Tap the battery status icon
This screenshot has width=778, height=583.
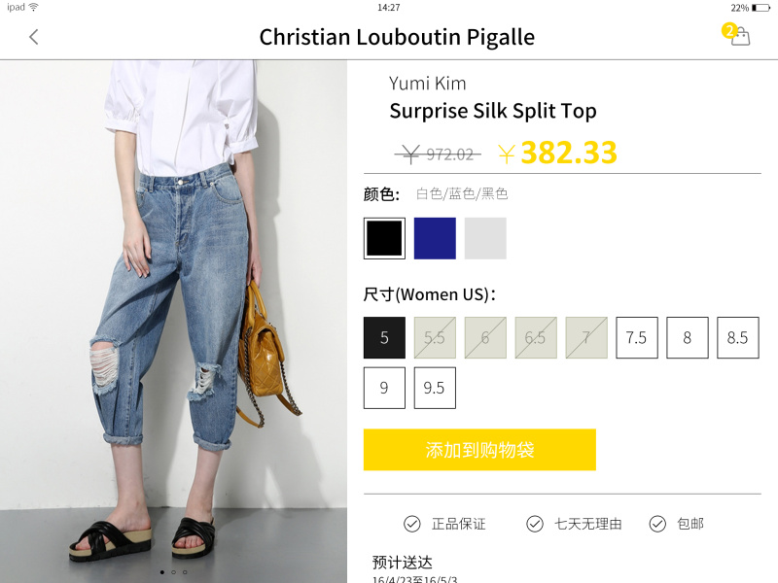point(760,8)
